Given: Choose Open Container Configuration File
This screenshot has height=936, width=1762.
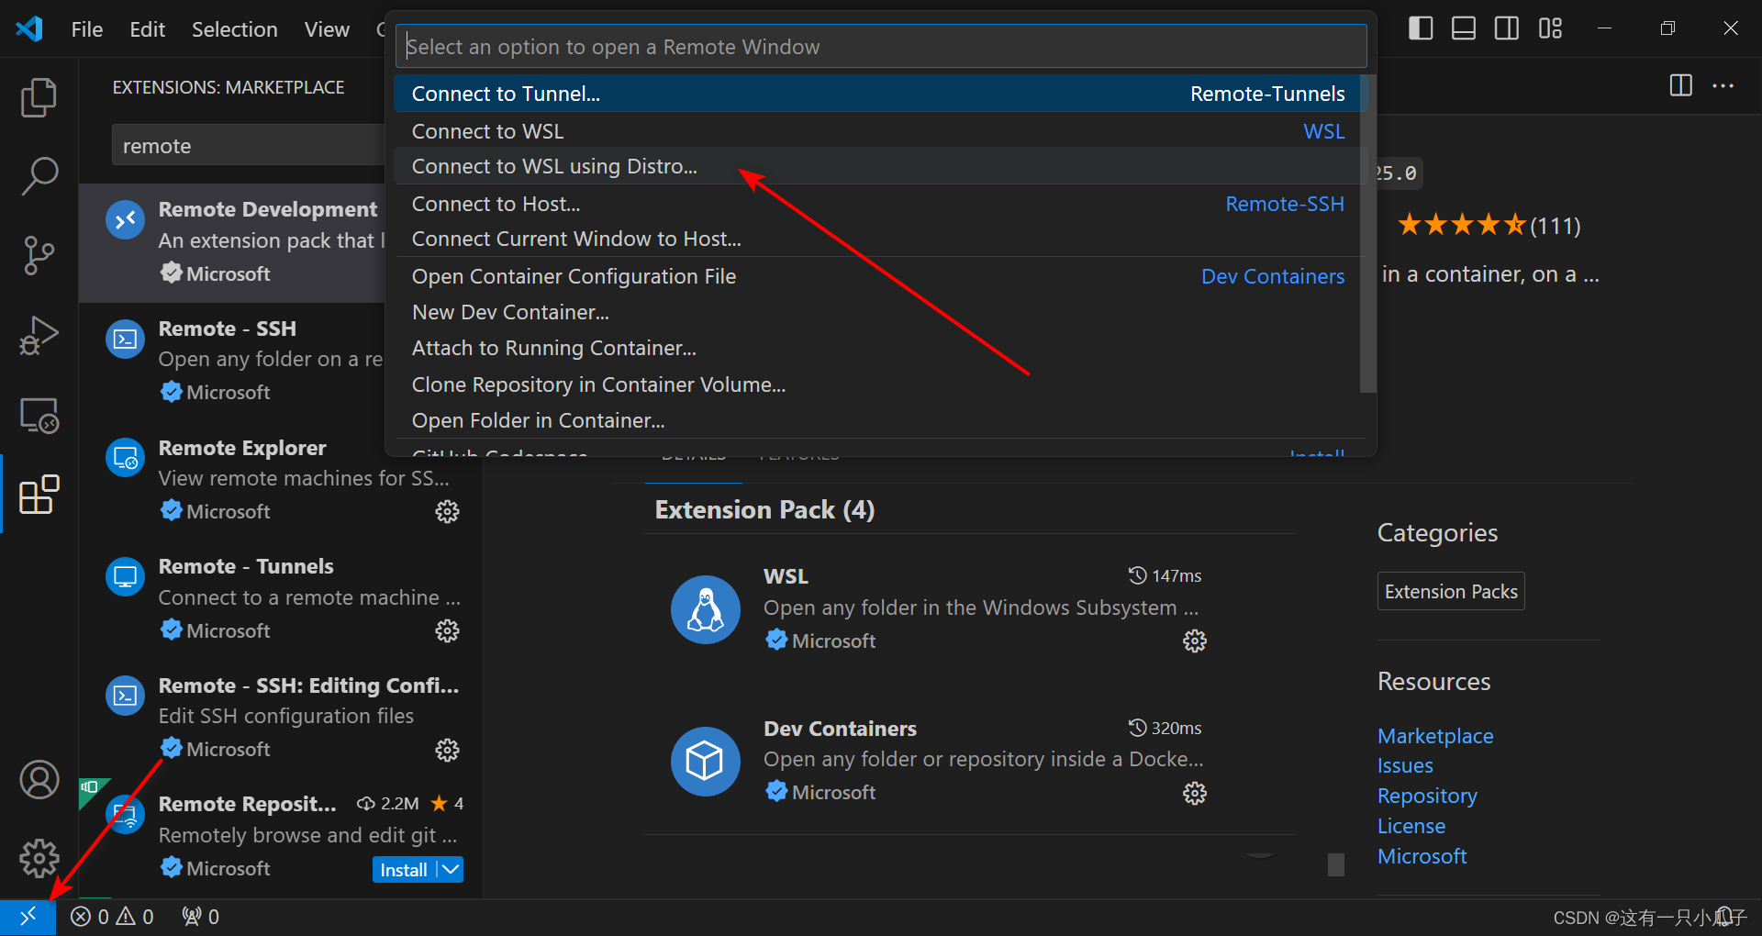Looking at the screenshot, I should pos(879,276).
